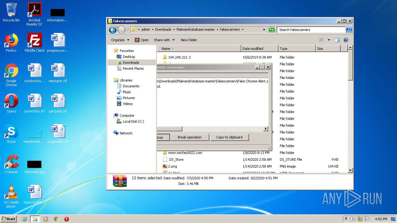The image size is (397, 223).
Task: Click the MalwareDatabase-master breadcrumb segment
Action: click(x=195, y=30)
